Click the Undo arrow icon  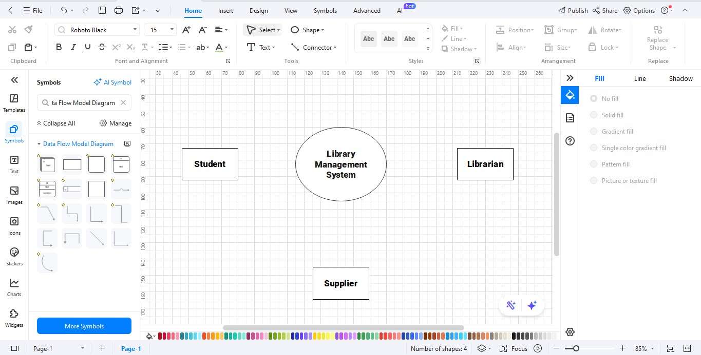pyautogui.click(x=64, y=10)
